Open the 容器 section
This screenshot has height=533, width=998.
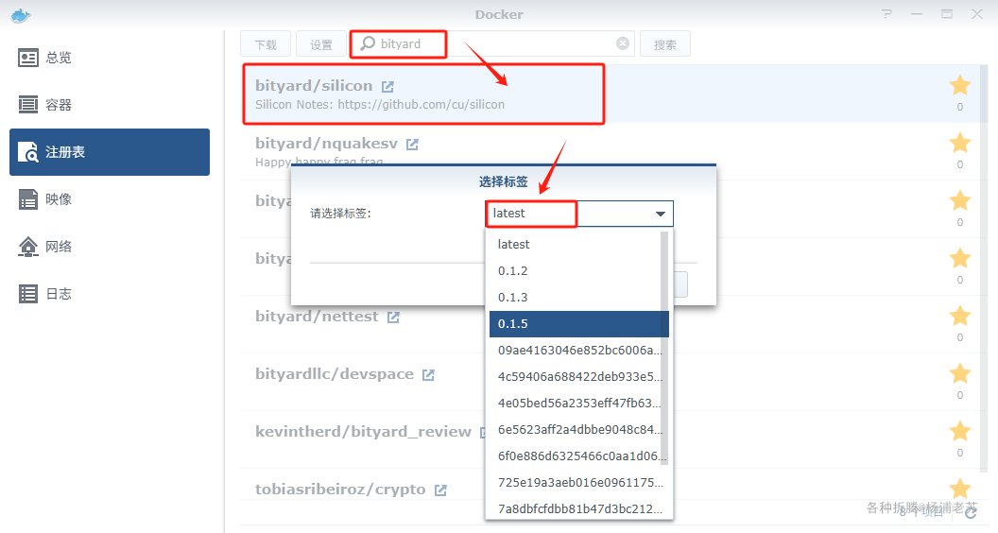[110, 105]
